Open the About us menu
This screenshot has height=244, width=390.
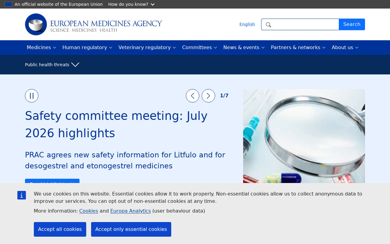point(345,48)
